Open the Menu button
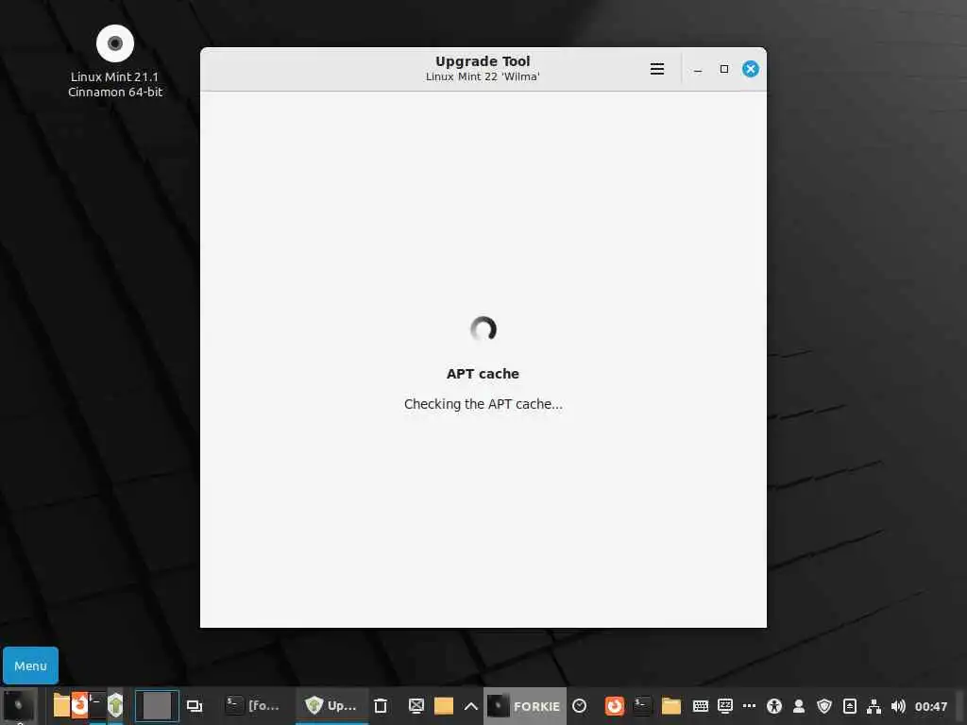The height and width of the screenshot is (725, 967). point(31,666)
